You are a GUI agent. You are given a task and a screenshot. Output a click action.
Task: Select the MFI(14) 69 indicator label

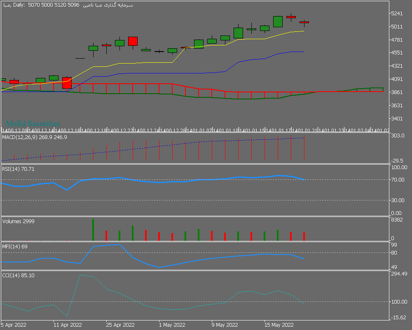coord(15,247)
